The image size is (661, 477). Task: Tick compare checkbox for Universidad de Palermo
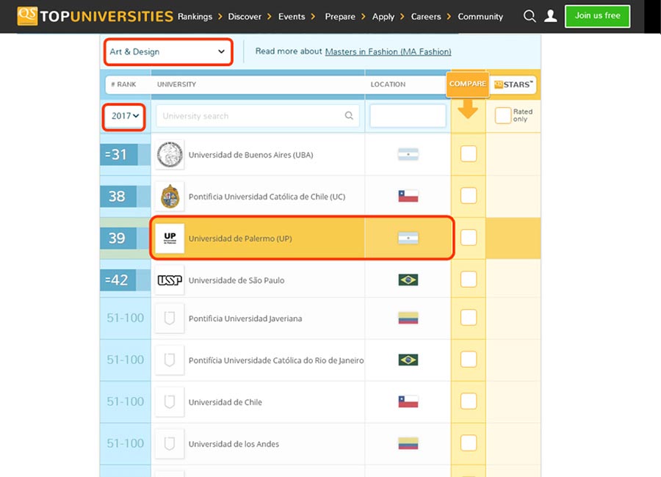[469, 238]
